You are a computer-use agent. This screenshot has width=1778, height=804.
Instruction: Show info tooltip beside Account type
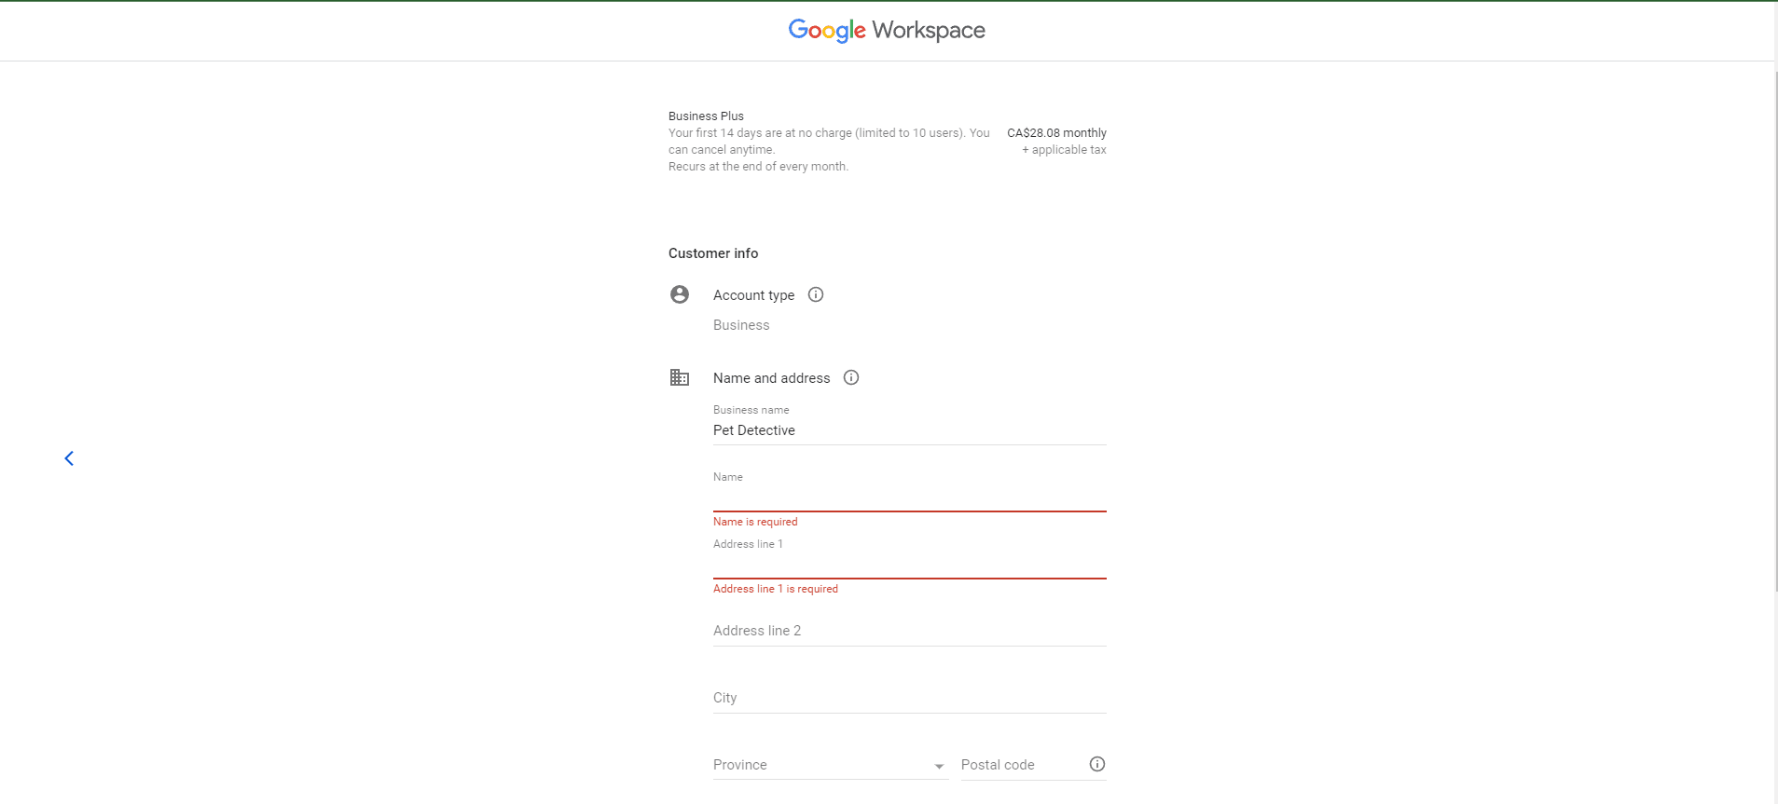[x=816, y=294]
